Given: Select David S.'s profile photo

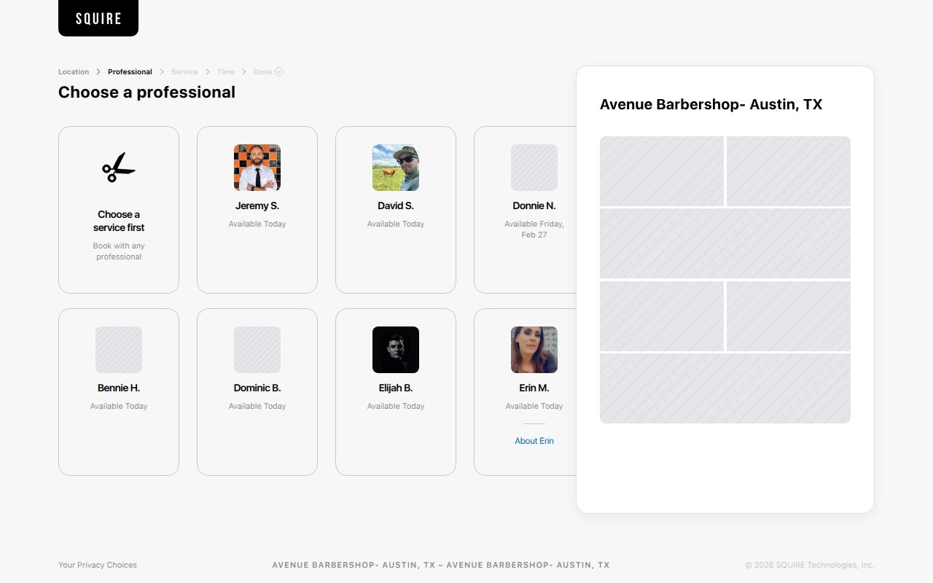Looking at the screenshot, I should (396, 168).
